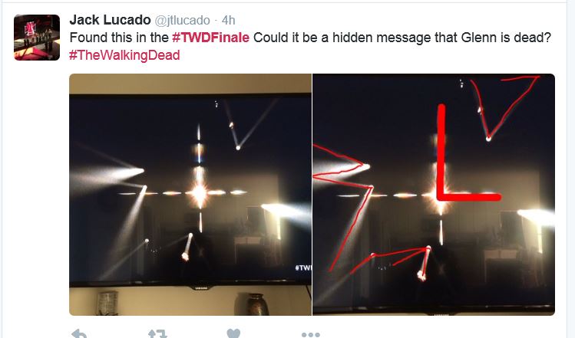Open the more options ellipsis menu

click(311, 334)
